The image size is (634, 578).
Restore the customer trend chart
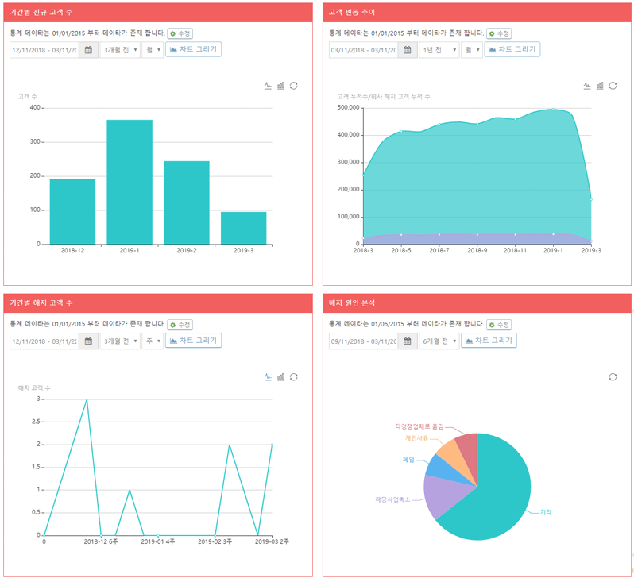click(613, 86)
